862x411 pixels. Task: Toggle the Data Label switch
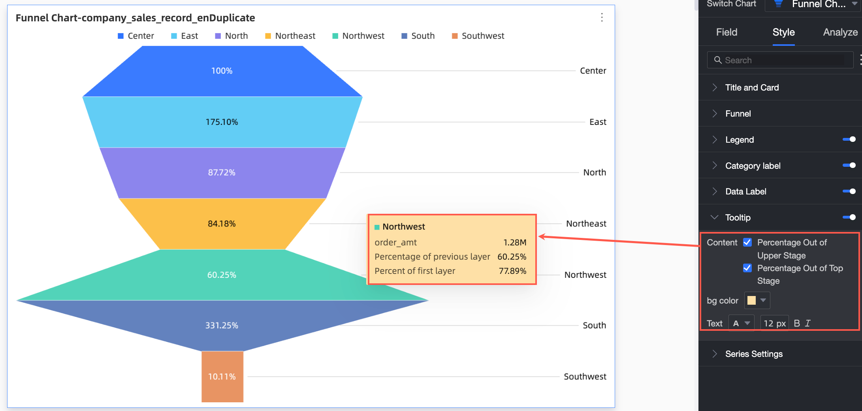pyautogui.click(x=849, y=191)
